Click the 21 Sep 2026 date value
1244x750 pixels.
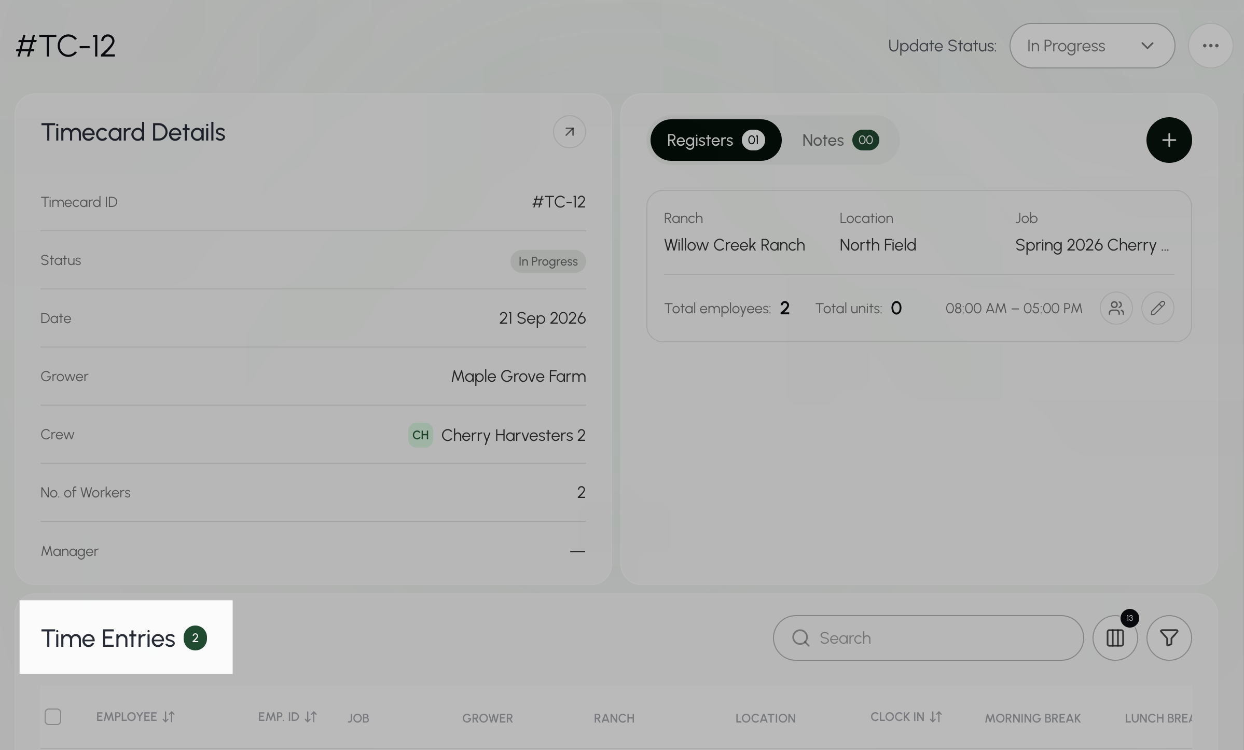542,318
